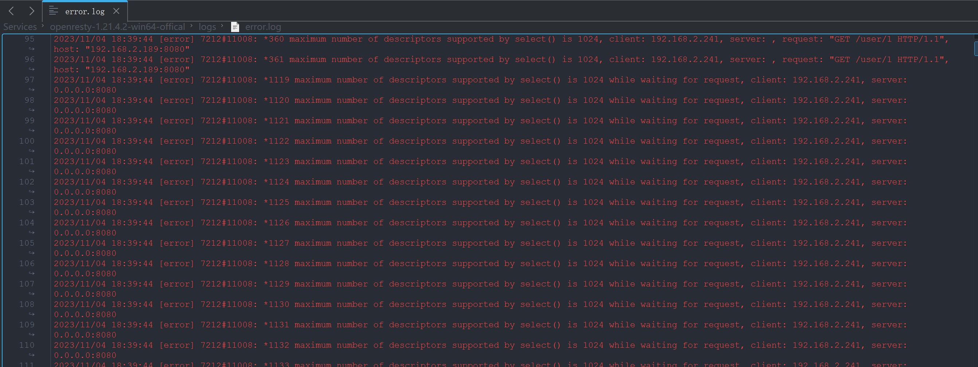Image resolution: width=978 pixels, height=367 pixels.
Task: Click 0.0.0.0:8080 wrapped text under line 104
Action: point(85,233)
